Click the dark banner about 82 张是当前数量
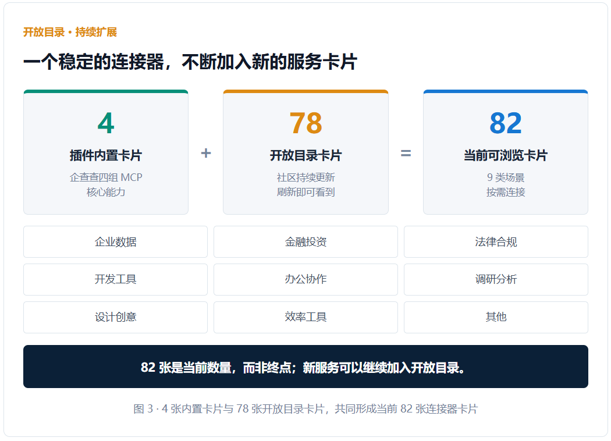Image resolution: width=611 pixels, height=441 pixels. (x=305, y=367)
